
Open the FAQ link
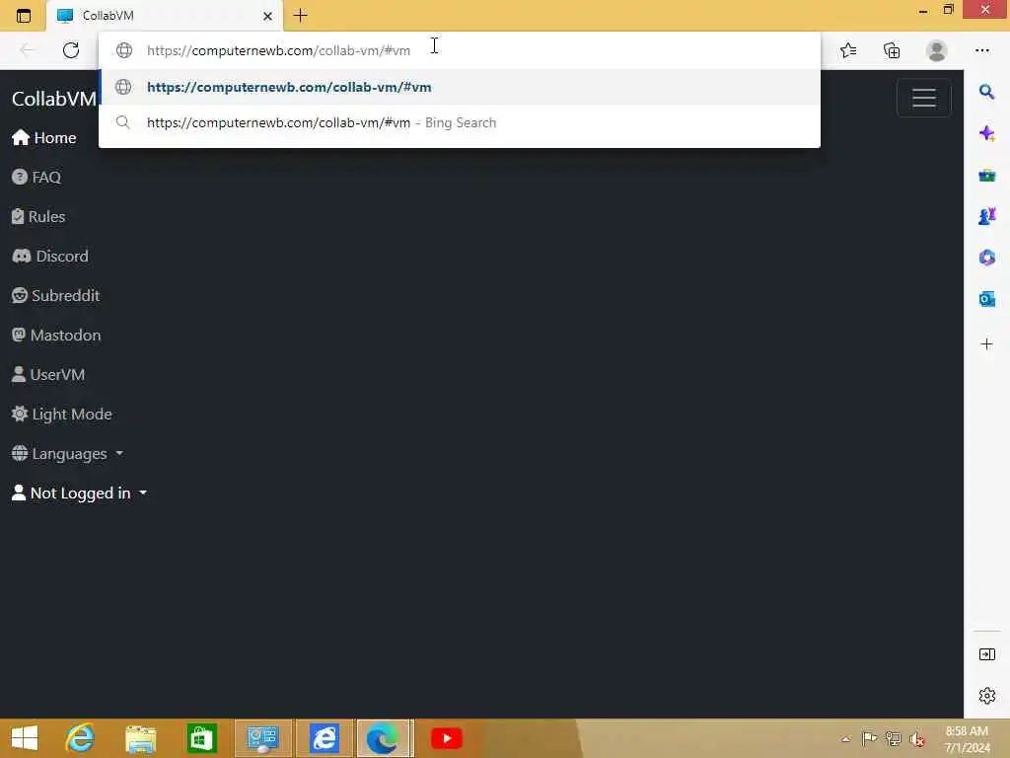(x=36, y=178)
